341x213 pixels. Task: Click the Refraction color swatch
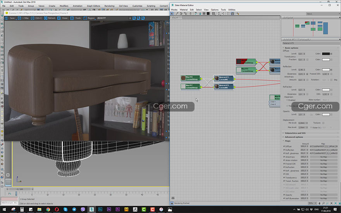point(326,90)
